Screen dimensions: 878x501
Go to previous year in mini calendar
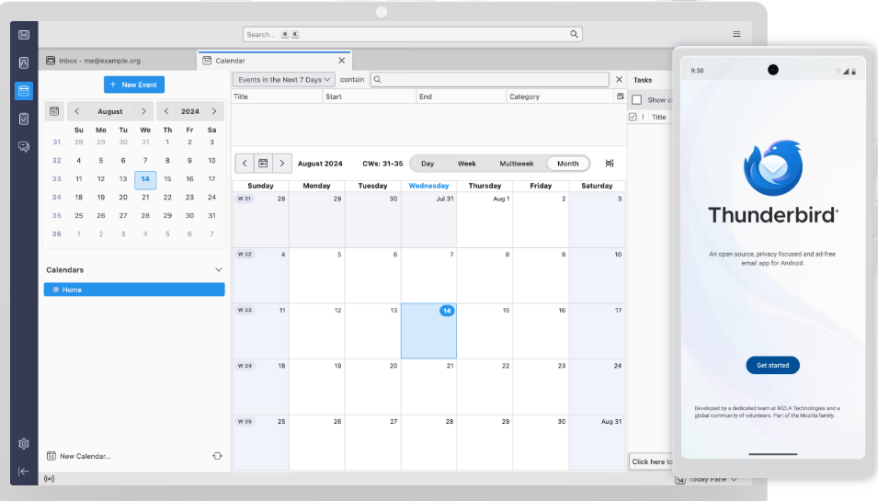click(x=166, y=111)
